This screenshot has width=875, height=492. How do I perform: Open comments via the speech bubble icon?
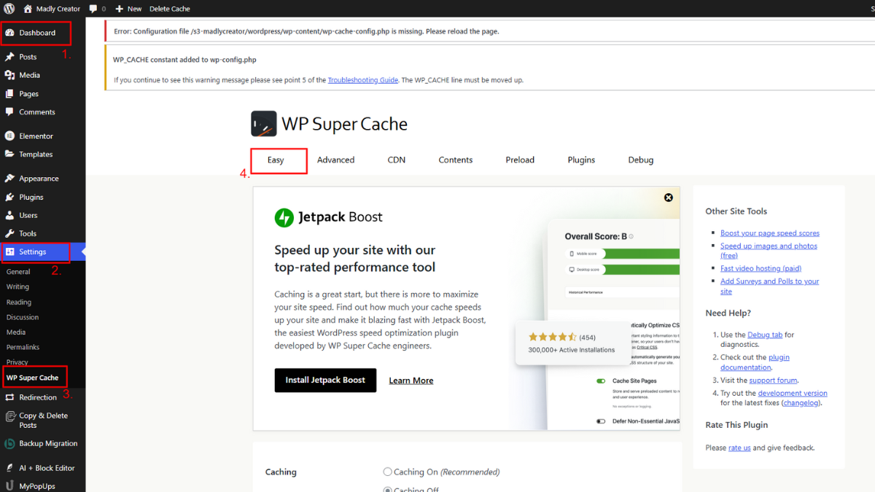pos(92,9)
